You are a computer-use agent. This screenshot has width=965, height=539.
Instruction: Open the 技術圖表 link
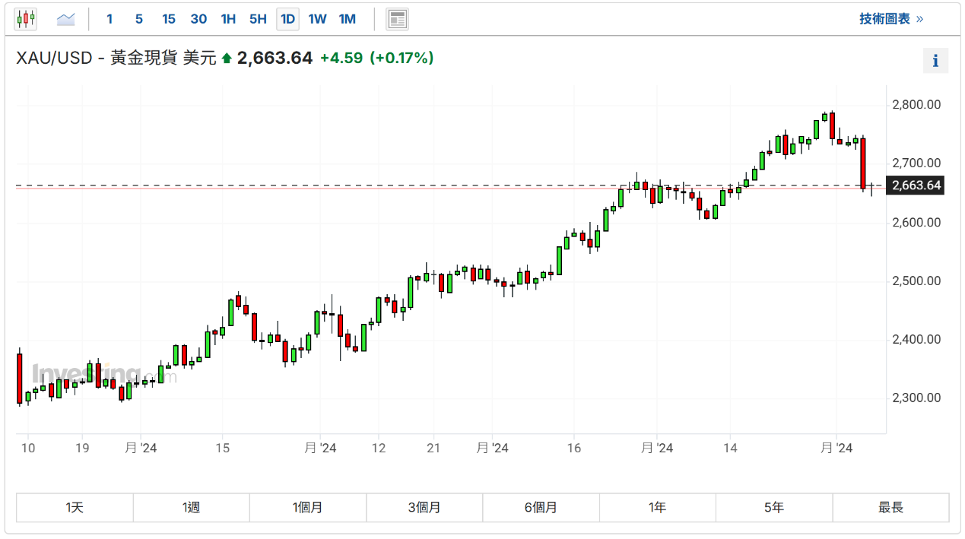coord(891,19)
